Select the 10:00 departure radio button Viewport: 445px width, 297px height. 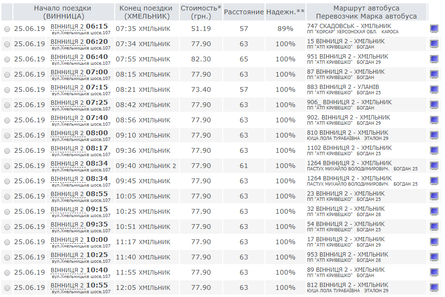[7, 242]
